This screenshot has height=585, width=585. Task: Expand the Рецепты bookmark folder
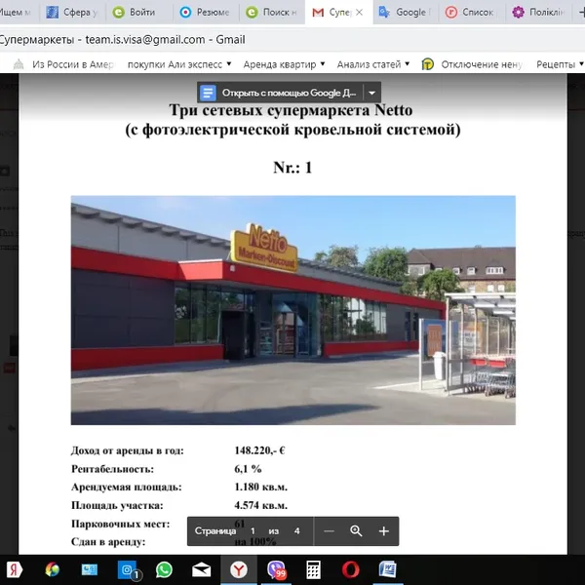tap(560, 64)
